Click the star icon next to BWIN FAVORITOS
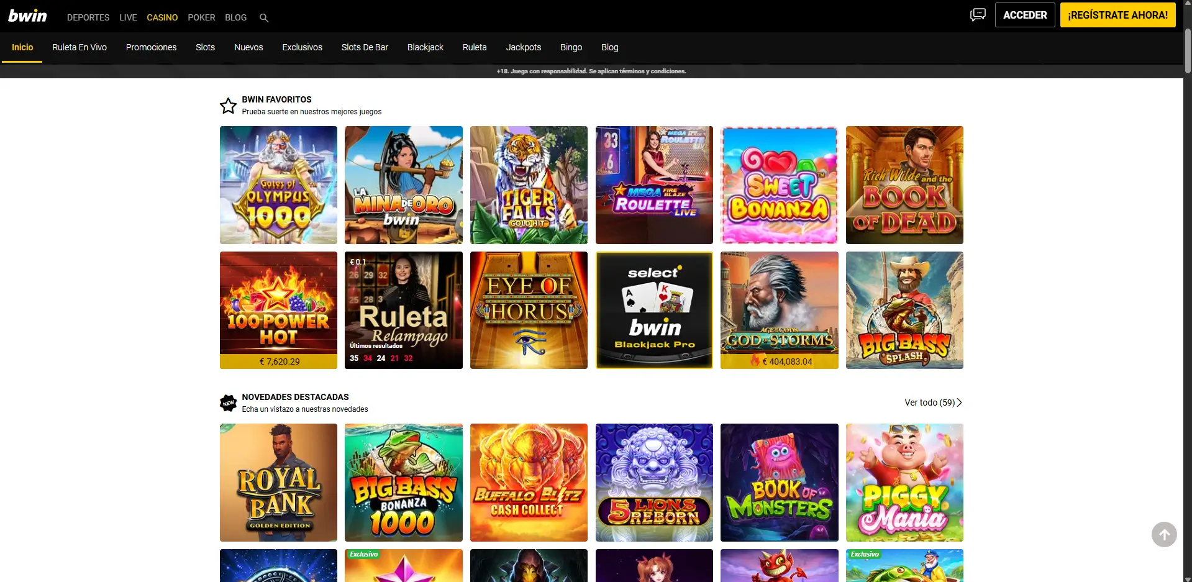The width and height of the screenshot is (1192, 582). tap(227, 105)
